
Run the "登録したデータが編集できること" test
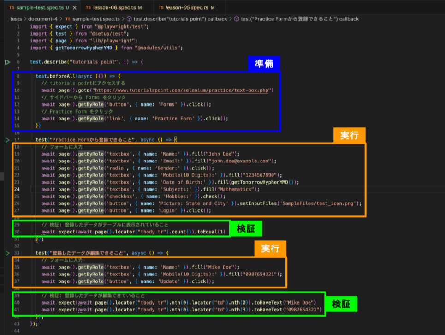(7, 253)
